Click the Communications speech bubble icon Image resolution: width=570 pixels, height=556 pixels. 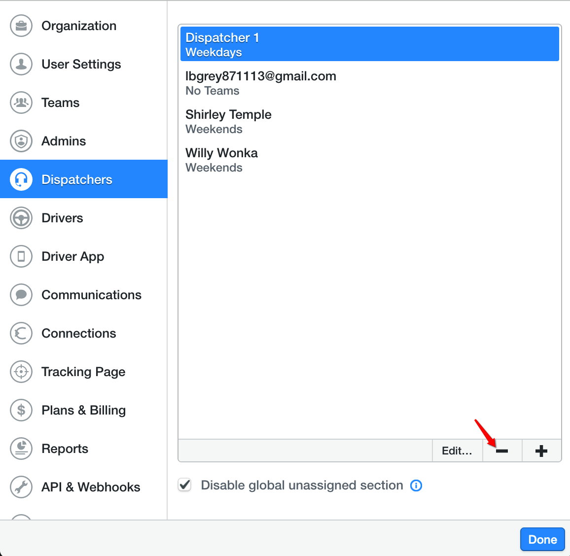point(21,295)
